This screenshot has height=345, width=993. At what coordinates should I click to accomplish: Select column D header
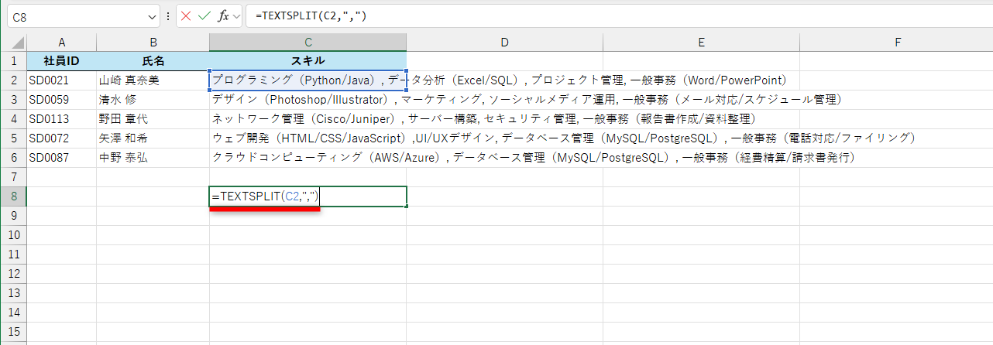504,43
